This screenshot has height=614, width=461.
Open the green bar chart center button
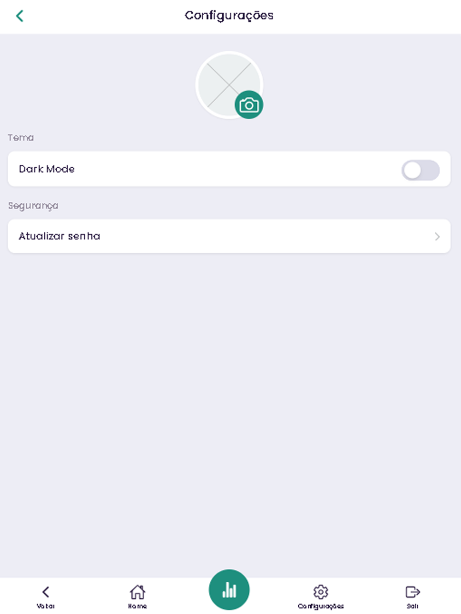click(229, 590)
